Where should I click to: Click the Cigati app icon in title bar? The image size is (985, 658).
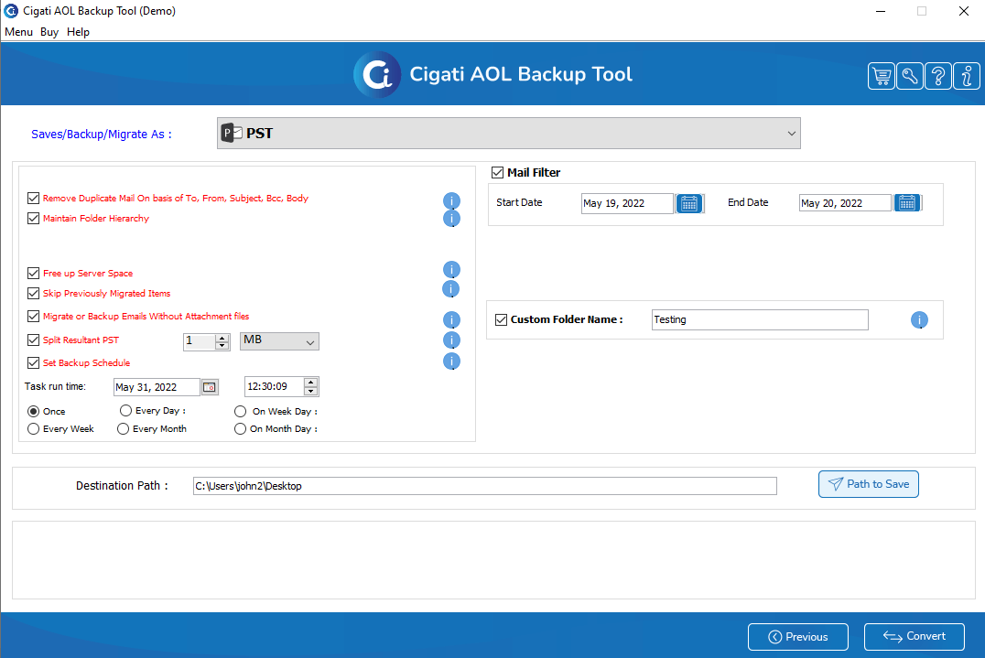[11, 11]
